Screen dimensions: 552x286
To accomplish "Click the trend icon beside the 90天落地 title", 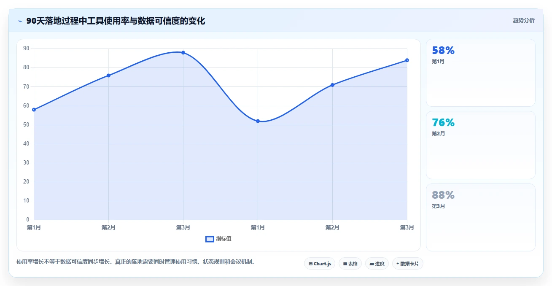I will pos(20,21).
